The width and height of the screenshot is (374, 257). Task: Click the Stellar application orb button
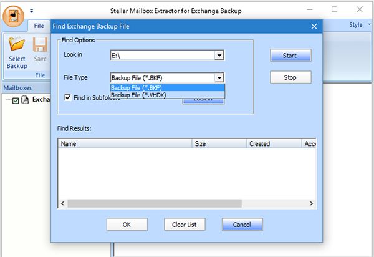pos(13,16)
